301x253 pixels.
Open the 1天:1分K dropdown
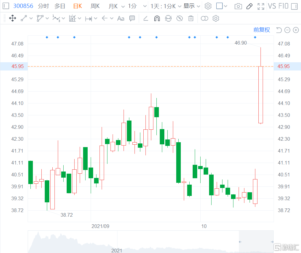166,6
